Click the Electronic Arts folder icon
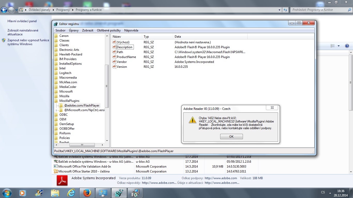The height and width of the screenshot is (198, 353). 56,50
